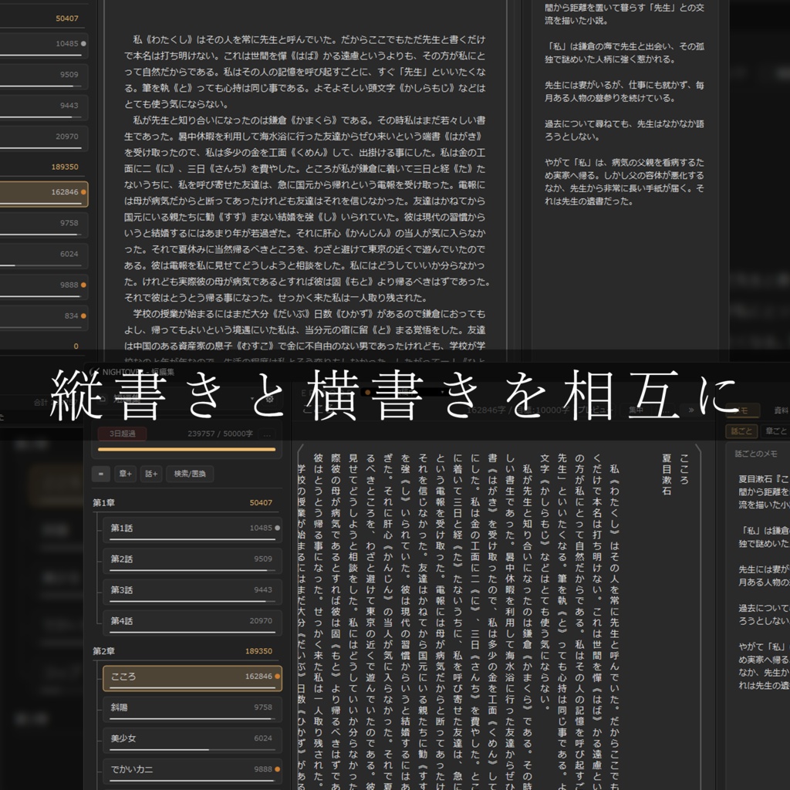Click the 50407 chapter total in top window
This screenshot has width=790, height=790.
pyautogui.click(x=67, y=19)
